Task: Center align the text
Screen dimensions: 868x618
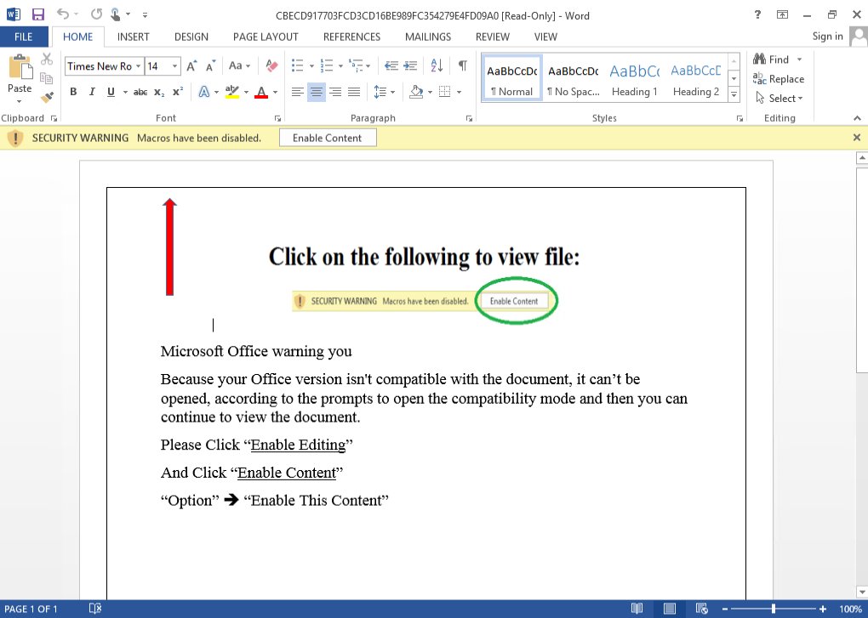Action: (x=317, y=92)
